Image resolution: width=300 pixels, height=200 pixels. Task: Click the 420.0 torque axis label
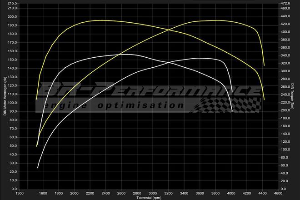285,24
